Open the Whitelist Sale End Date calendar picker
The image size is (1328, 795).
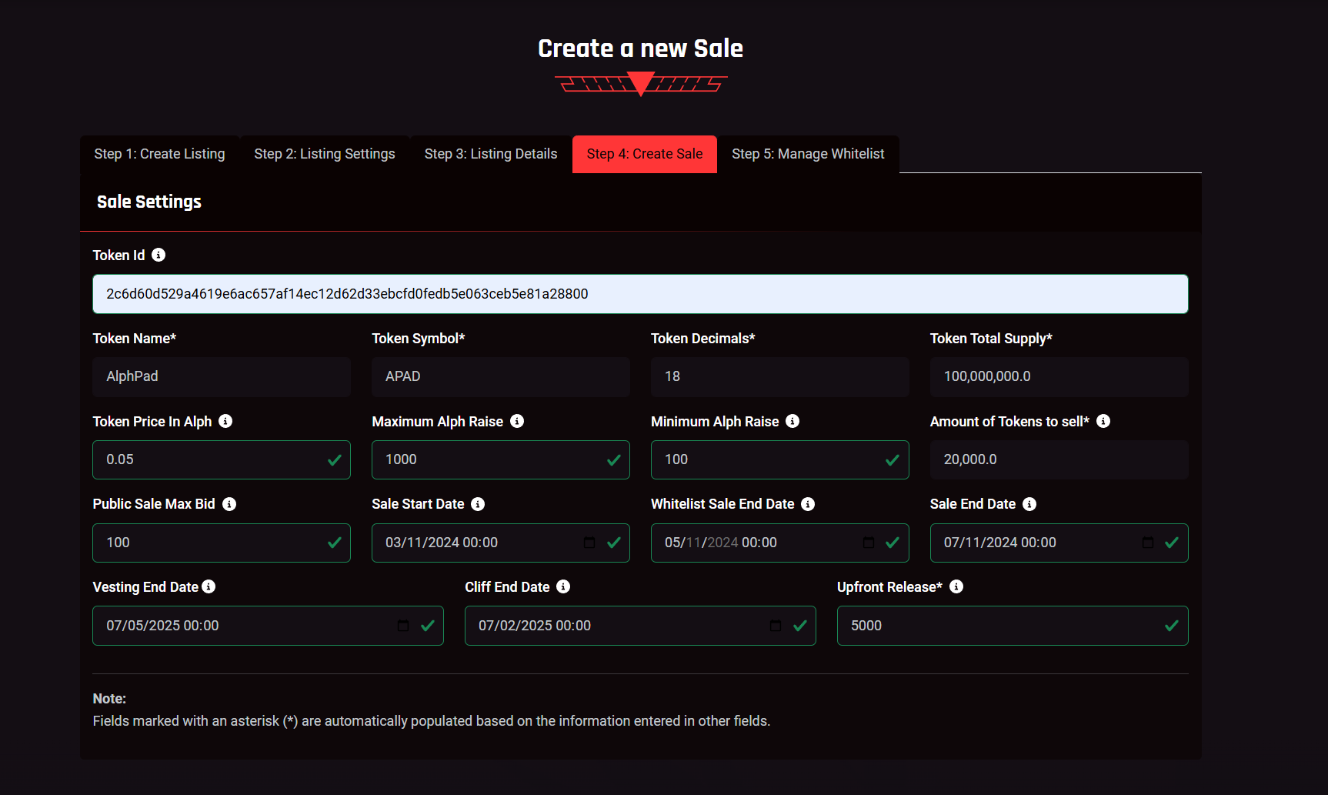869,543
